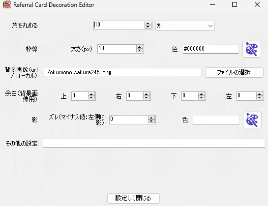Image resolution: width=268 pixels, height=206 pixels.
Task: Click the border color #000000 field
Action: 210,49
